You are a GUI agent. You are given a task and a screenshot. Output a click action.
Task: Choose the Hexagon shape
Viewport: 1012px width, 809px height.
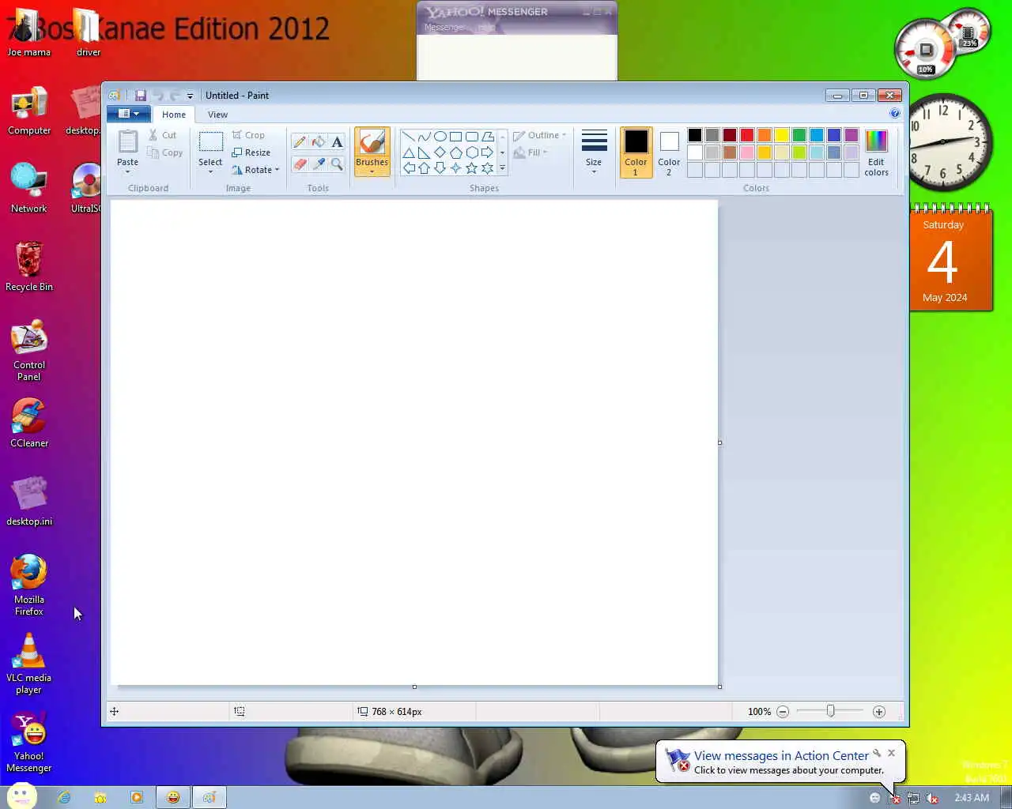[x=472, y=152]
